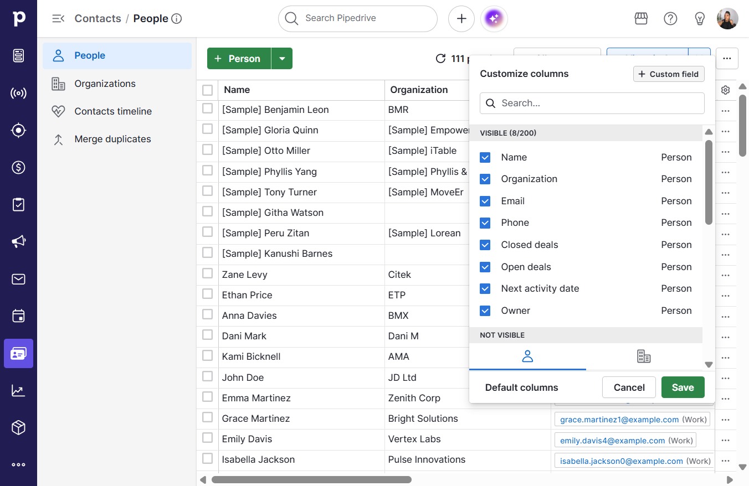The height and width of the screenshot is (486, 749).
Task: Click column list scroll down arrow
Action: 709,364
